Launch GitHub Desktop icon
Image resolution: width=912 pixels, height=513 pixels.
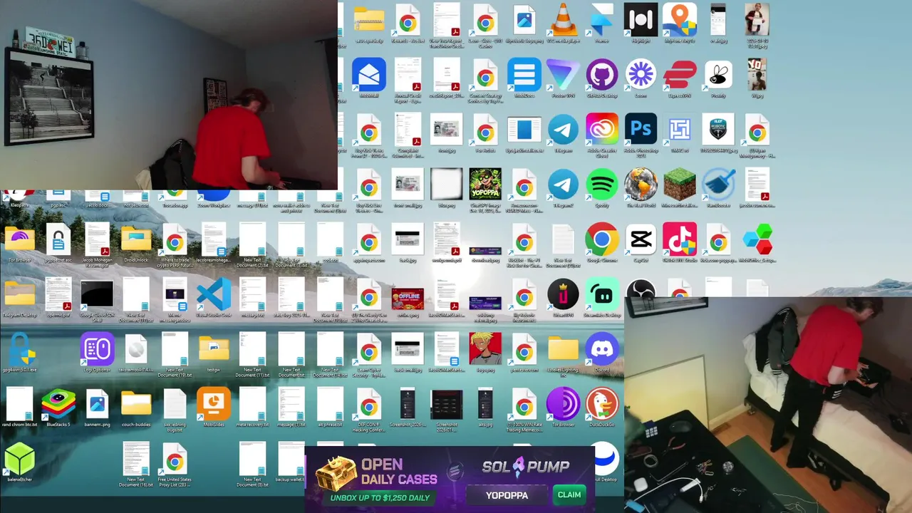602,75
